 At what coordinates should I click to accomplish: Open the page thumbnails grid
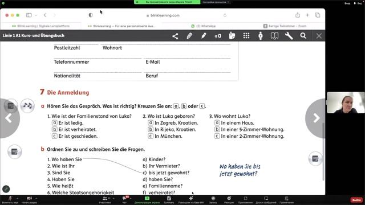(x=246, y=36)
